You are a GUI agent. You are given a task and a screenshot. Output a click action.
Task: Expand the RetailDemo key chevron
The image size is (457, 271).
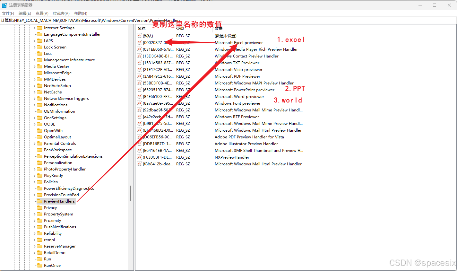point(34,253)
